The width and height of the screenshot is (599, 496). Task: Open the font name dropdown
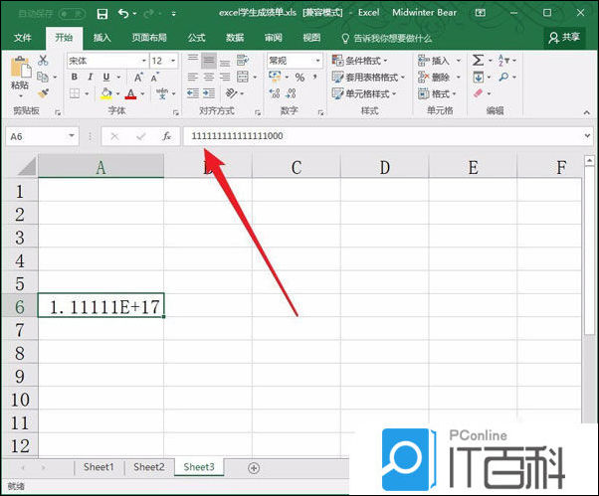[144, 61]
